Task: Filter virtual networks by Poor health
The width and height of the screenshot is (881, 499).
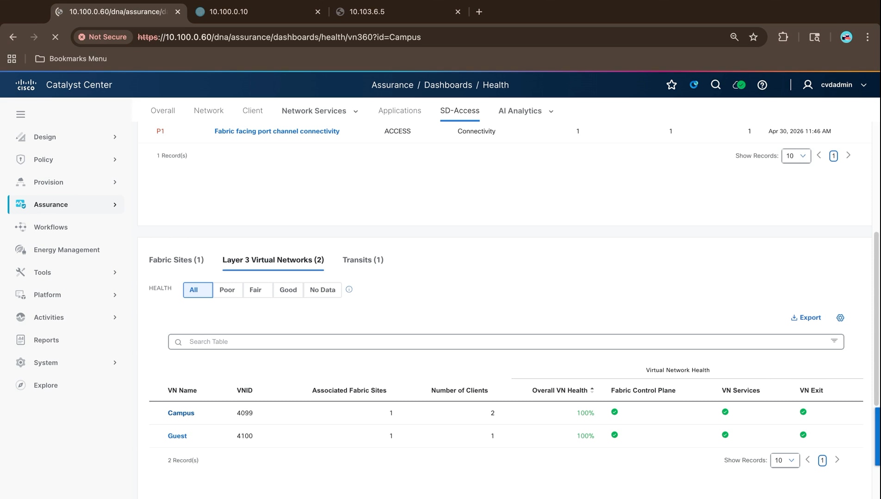Action: point(227,290)
